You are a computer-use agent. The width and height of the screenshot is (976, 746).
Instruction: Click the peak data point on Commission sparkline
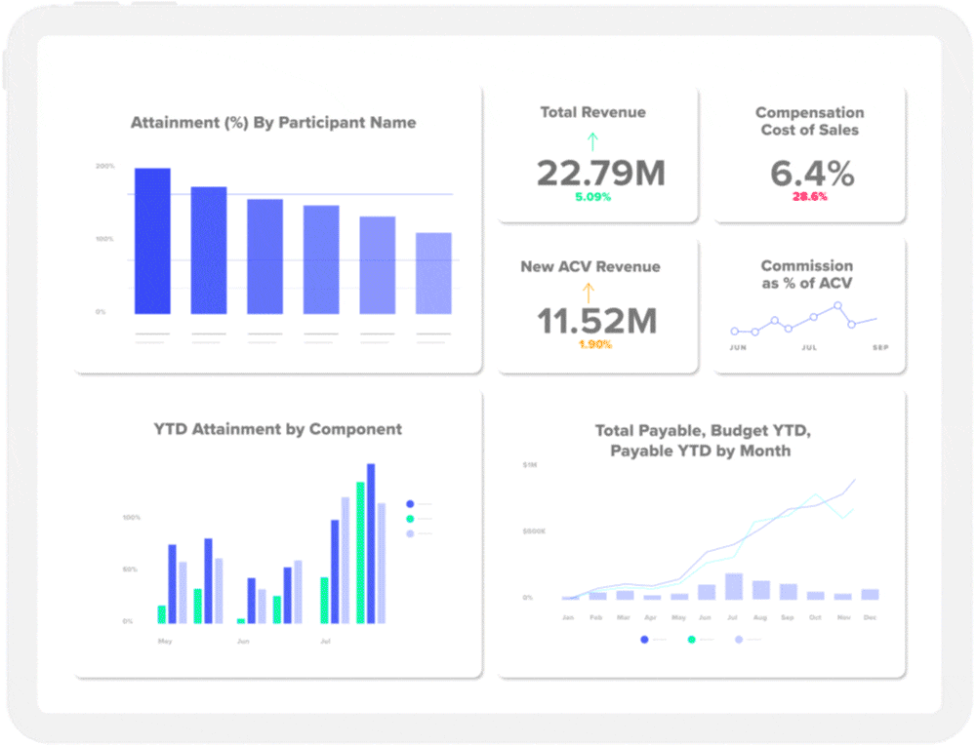[x=838, y=305]
